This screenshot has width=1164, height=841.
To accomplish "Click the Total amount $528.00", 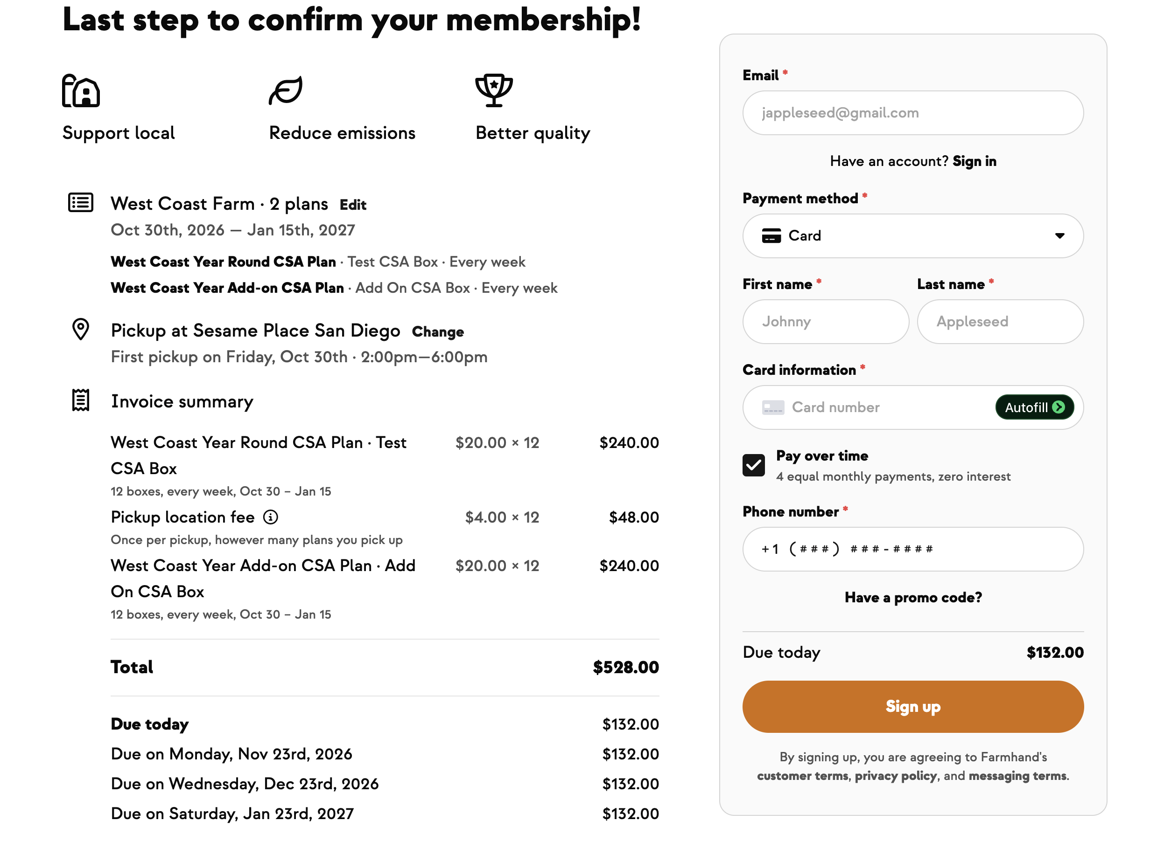I will (x=625, y=667).
